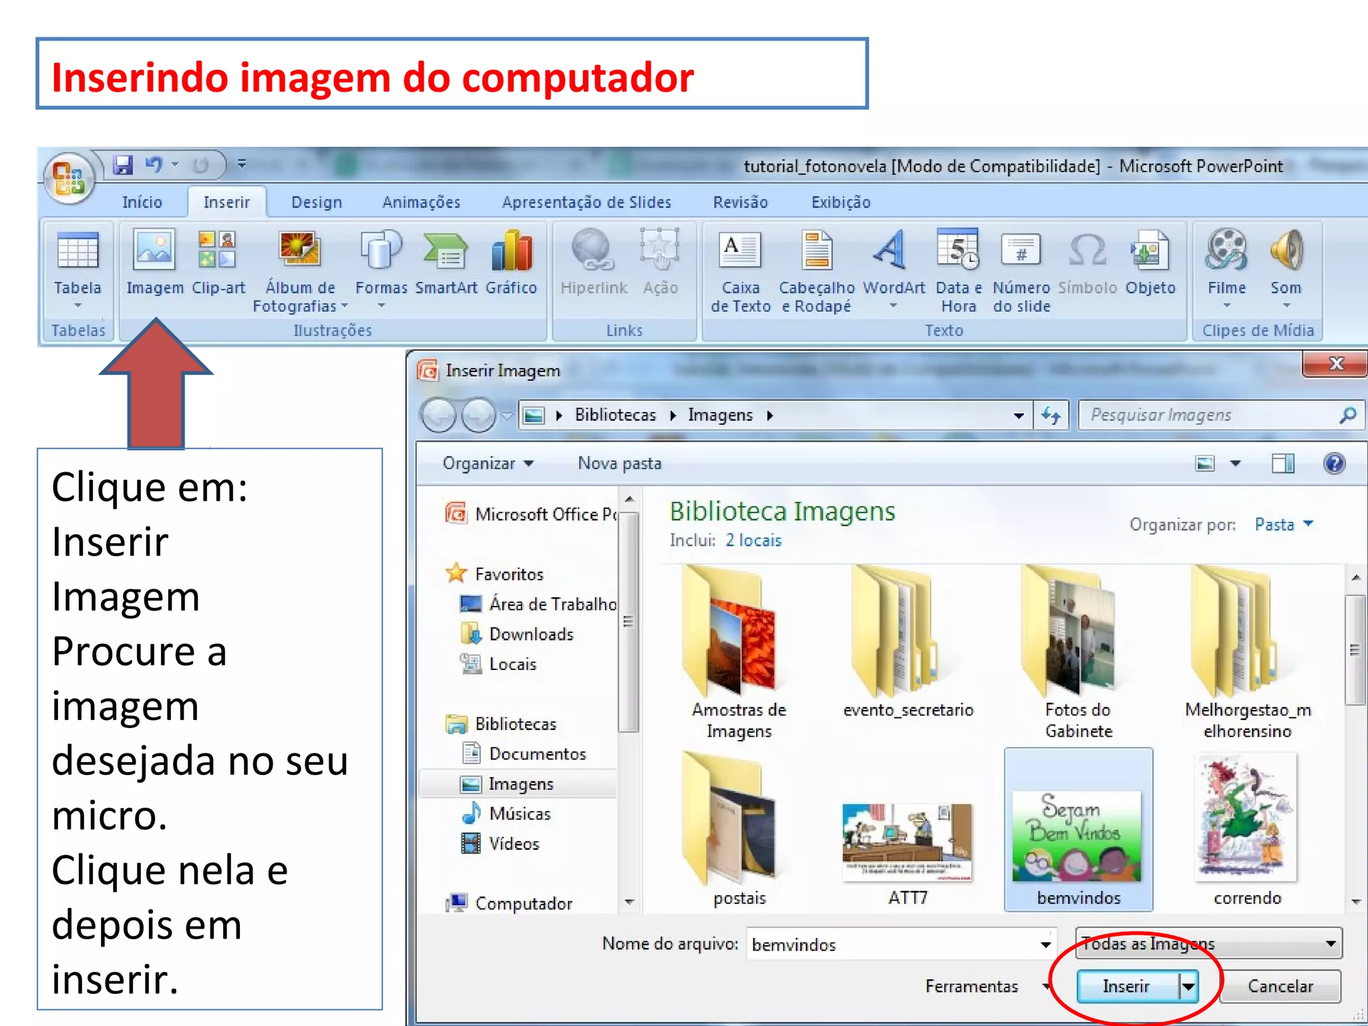Open the Inserir button split arrow
Viewport: 1368px width, 1026px height.
click(1188, 986)
